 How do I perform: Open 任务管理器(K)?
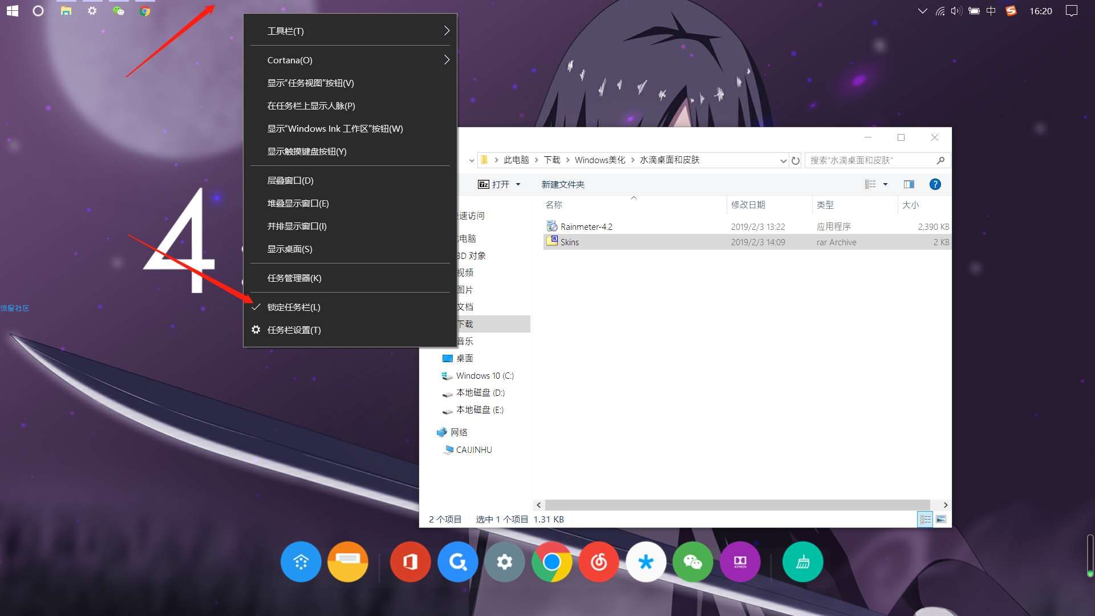[x=350, y=278]
